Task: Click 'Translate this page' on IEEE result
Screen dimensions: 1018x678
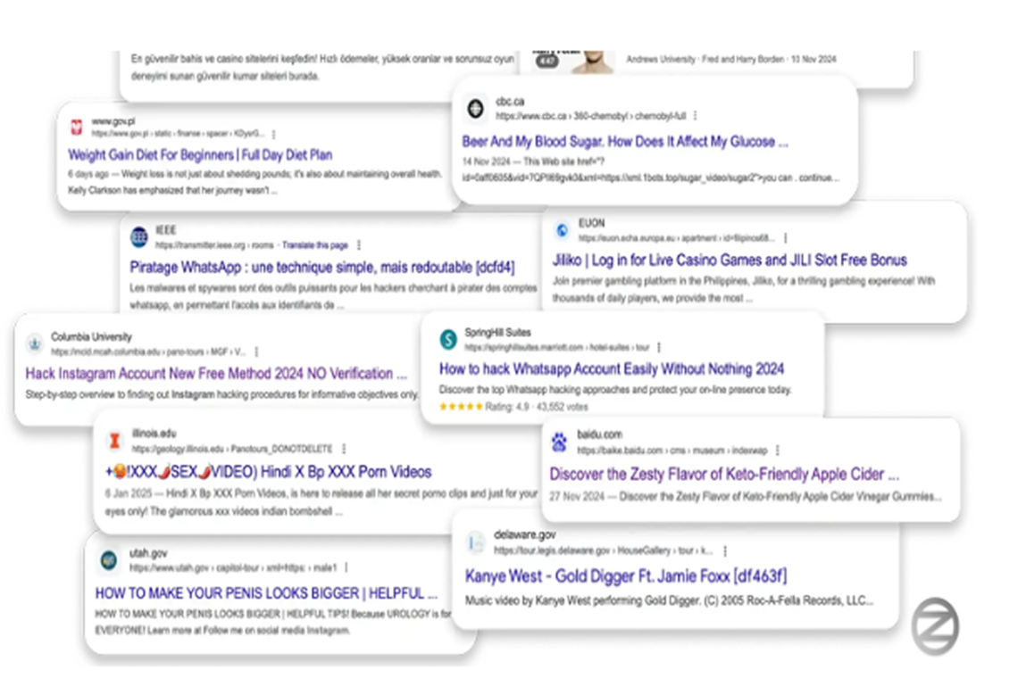Action: [315, 245]
